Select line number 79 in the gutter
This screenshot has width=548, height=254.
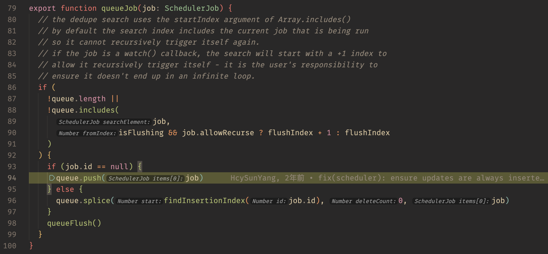(12, 8)
